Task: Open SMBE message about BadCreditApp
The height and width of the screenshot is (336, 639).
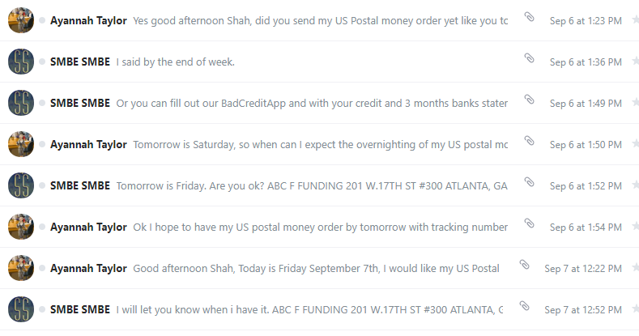Action: pyautogui.click(x=319, y=103)
